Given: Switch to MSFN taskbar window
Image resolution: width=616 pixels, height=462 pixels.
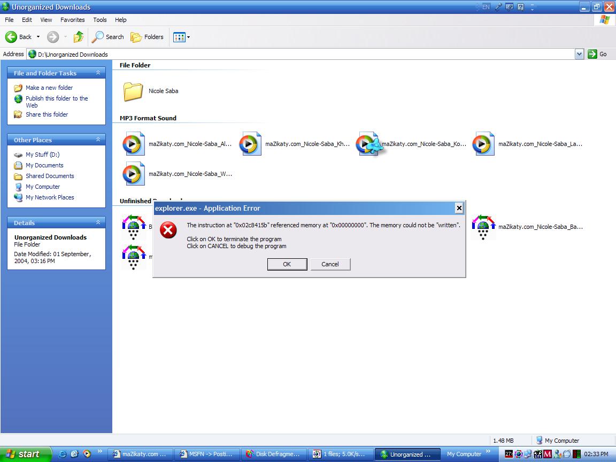Looking at the screenshot, I should point(206,454).
